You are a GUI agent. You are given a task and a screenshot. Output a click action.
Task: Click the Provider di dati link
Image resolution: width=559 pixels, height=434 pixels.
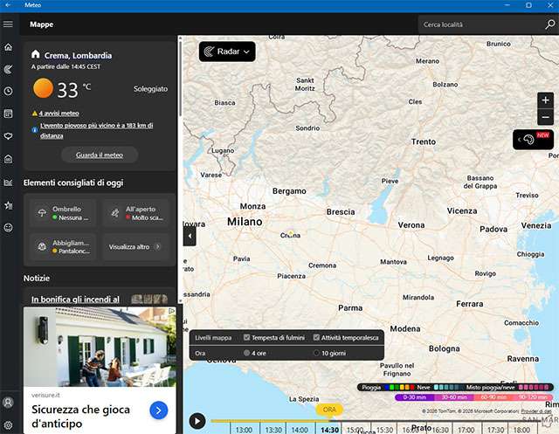click(536, 411)
